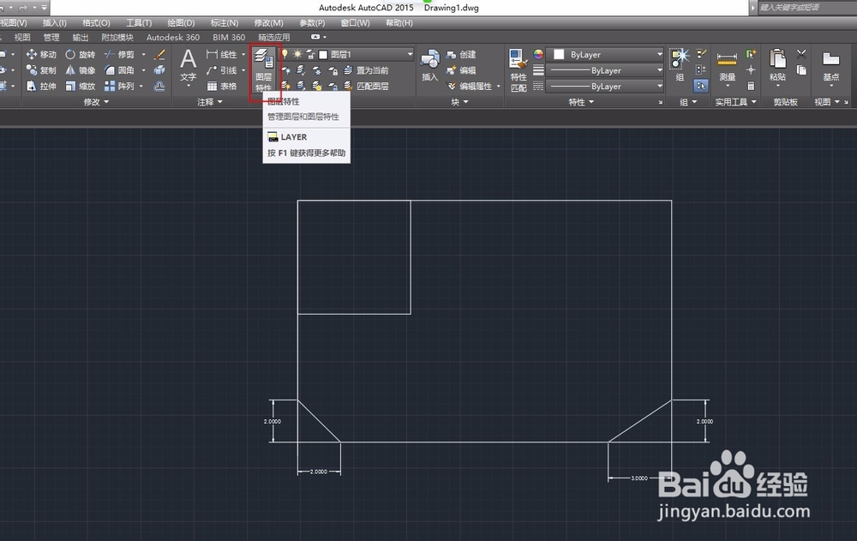Switch to the Manage (管理) ribbon tab

pyautogui.click(x=51, y=37)
